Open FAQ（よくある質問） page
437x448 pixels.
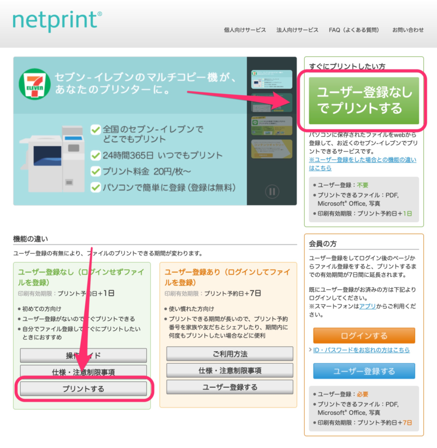click(354, 30)
